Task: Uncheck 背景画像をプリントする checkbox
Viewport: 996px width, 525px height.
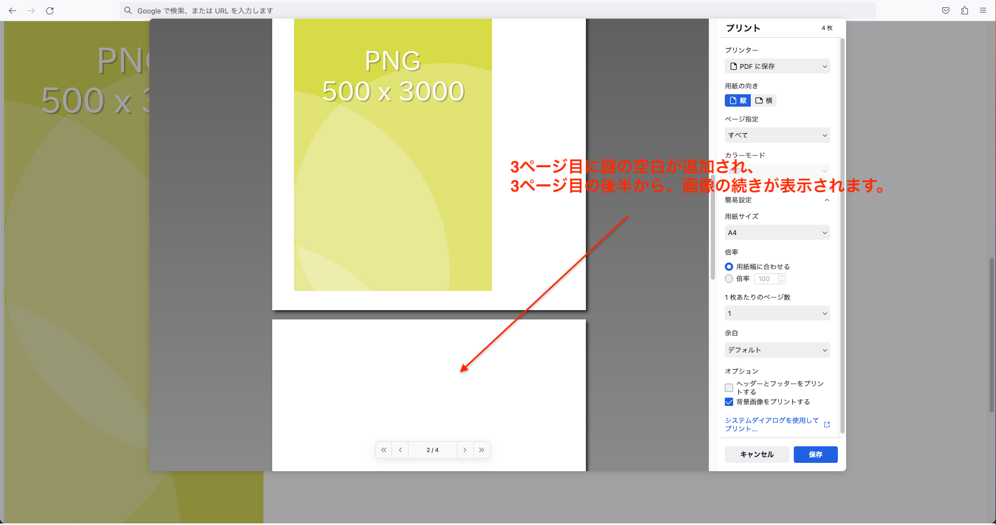Action: (729, 402)
